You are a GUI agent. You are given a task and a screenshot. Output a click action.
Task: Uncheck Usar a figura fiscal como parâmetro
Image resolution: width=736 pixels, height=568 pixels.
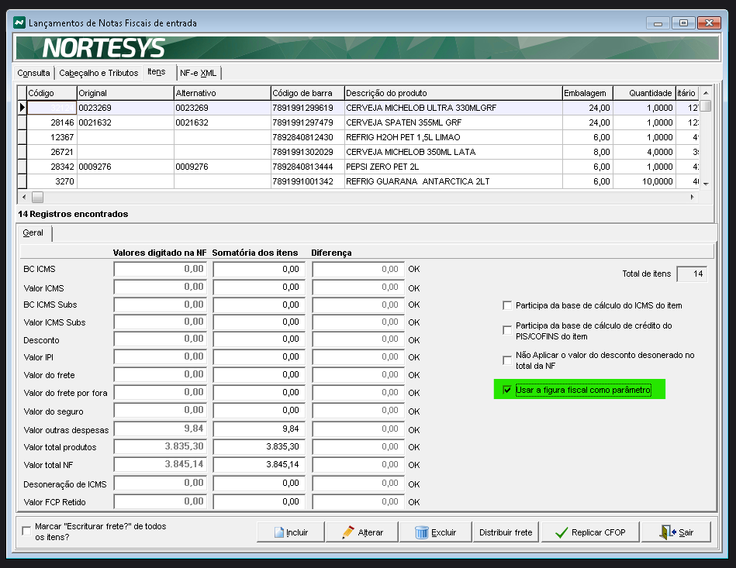tap(508, 390)
